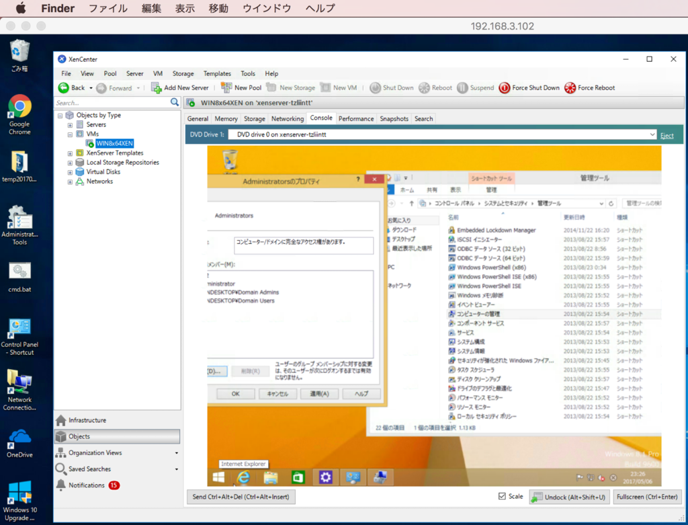Switch to the Networking tab

[x=288, y=118]
